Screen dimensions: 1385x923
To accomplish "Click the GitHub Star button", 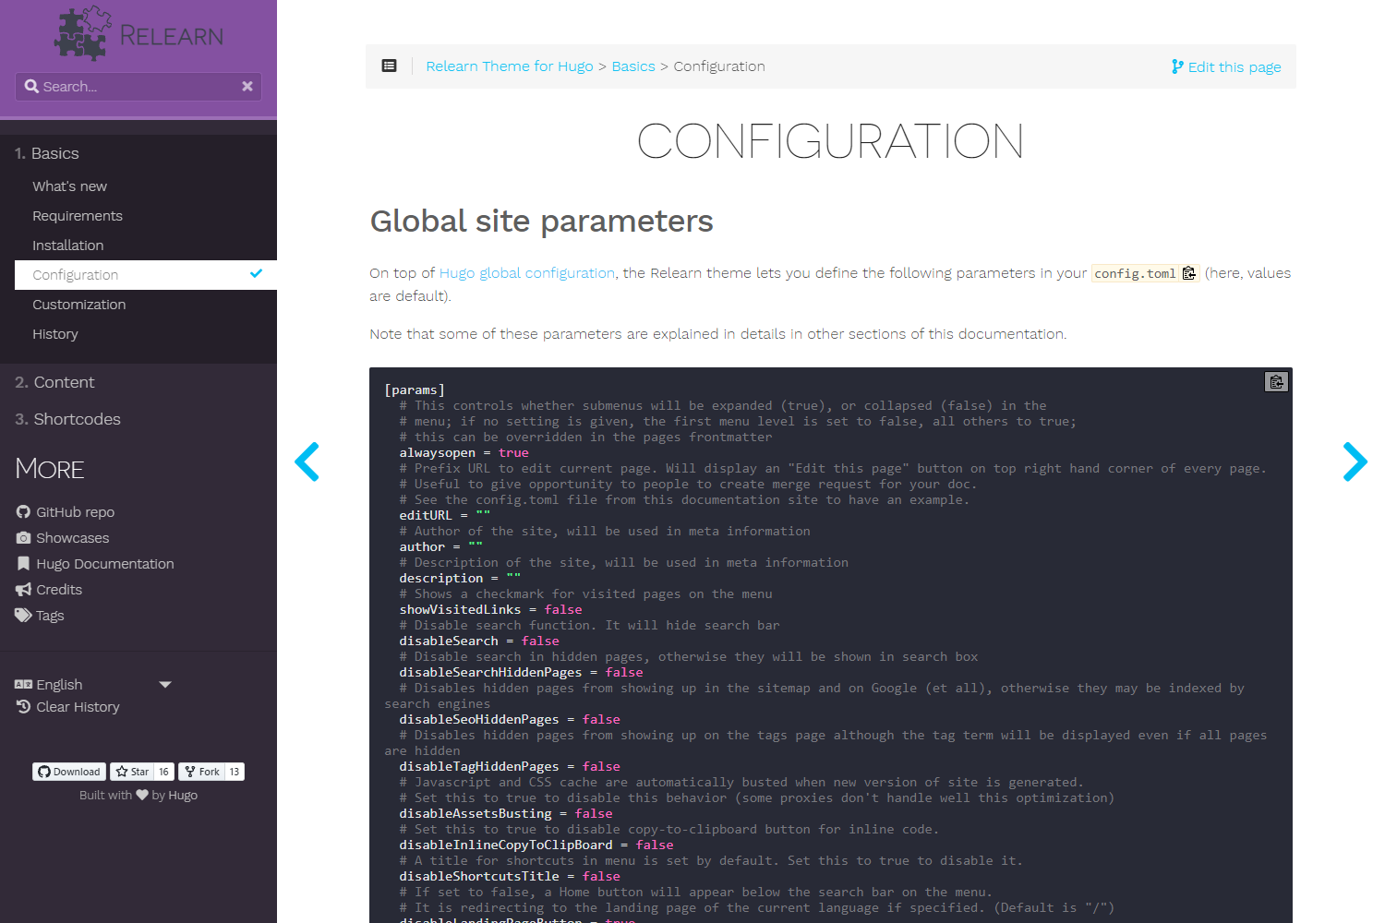I will (x=132, y=772).
